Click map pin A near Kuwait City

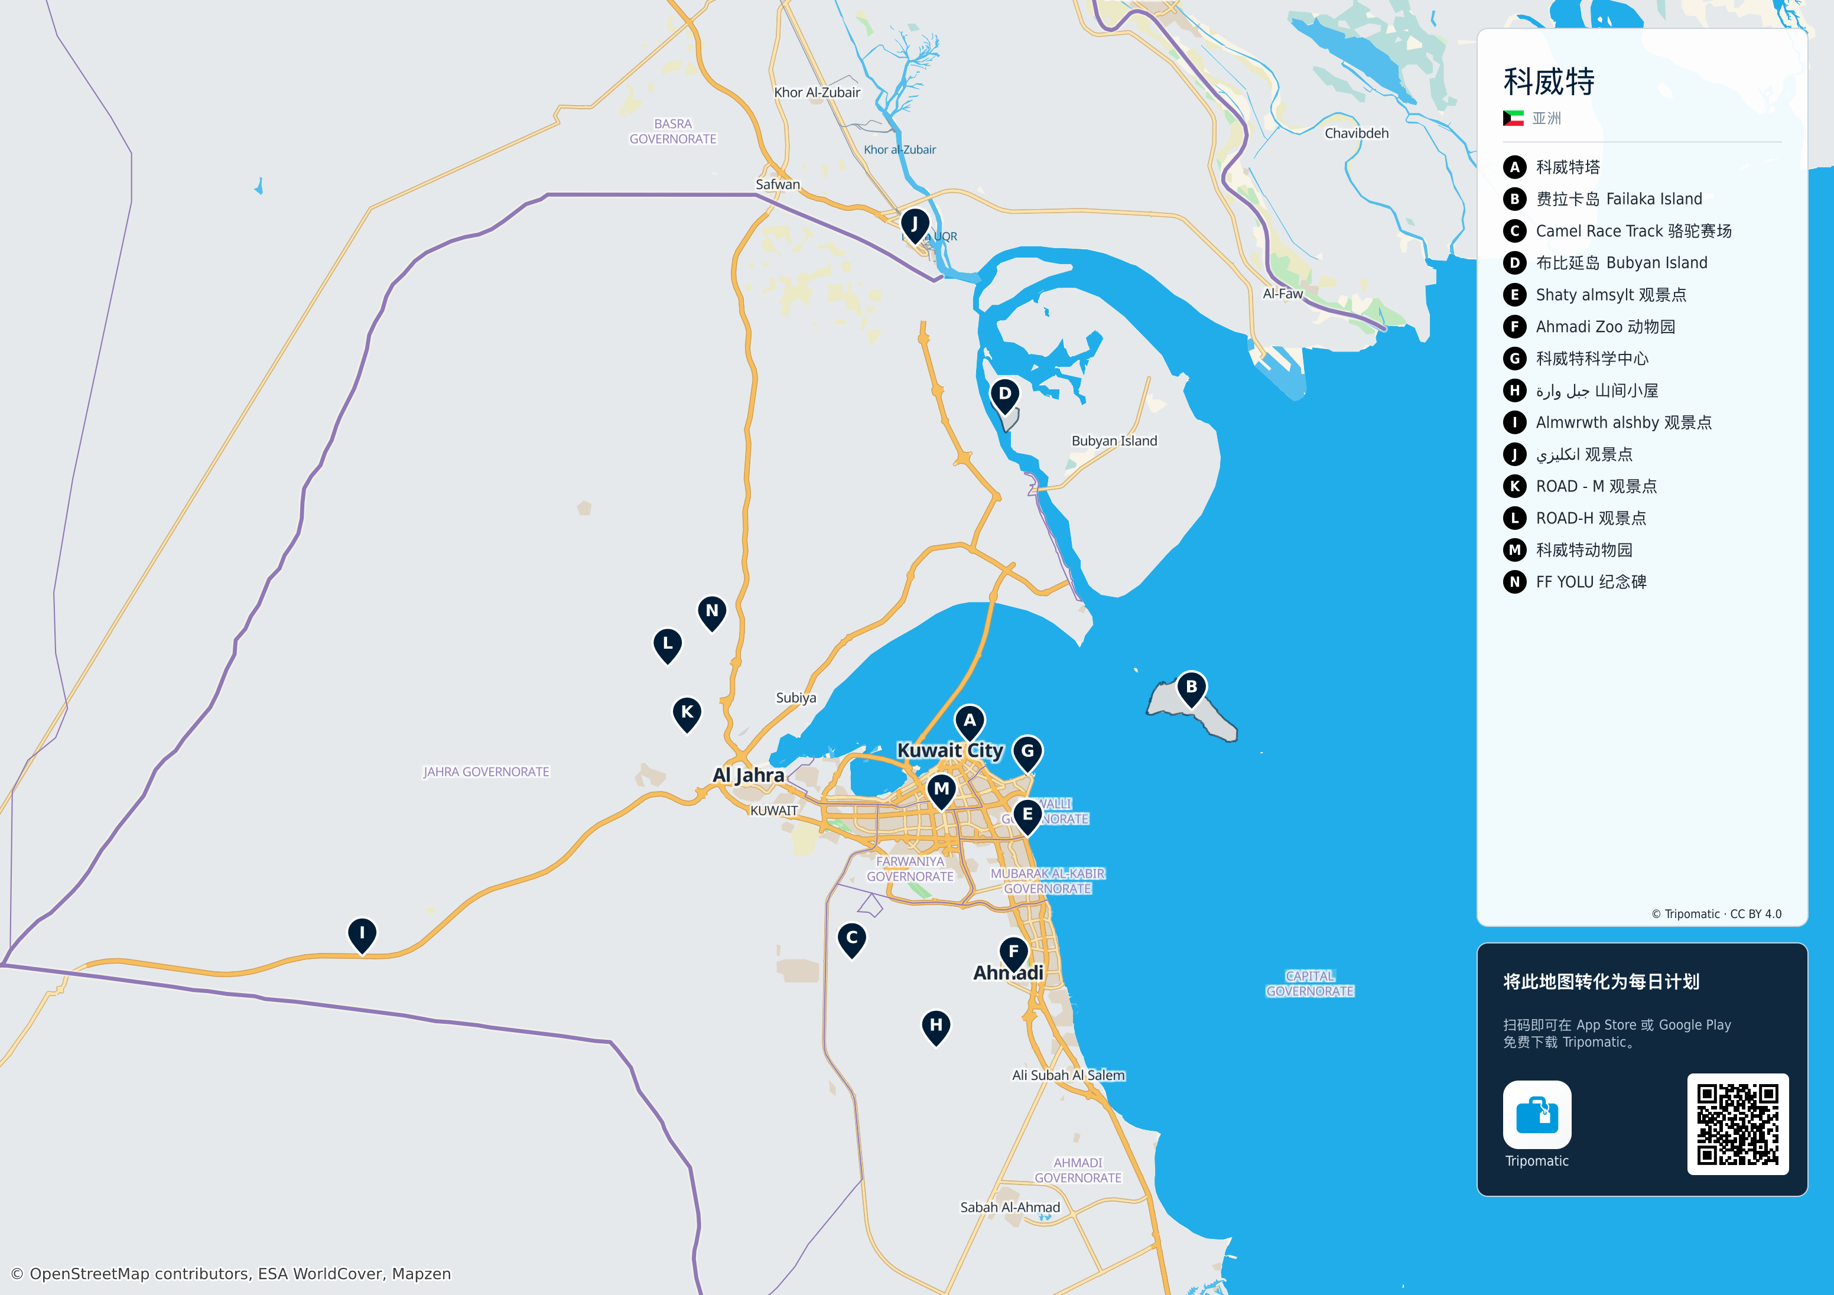(x=969, y=722)
